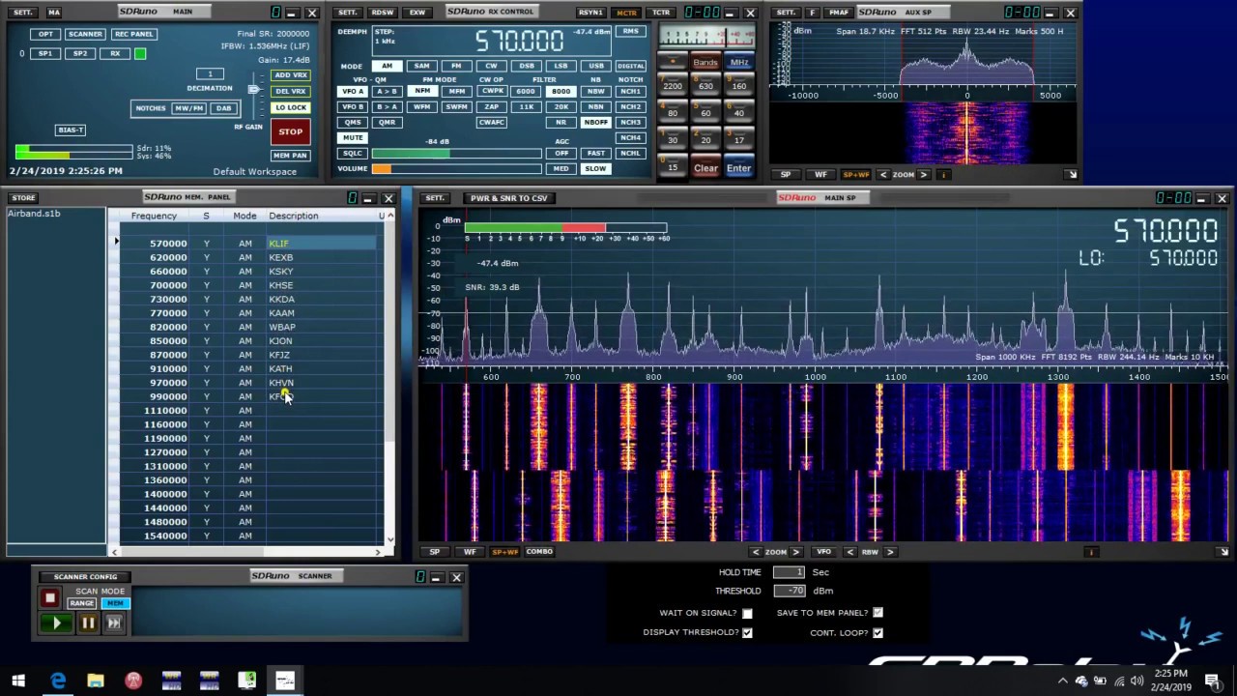Pause the scanner using pause icon
This screenshot has height=696, width=1237.
(x=88, y=623)
